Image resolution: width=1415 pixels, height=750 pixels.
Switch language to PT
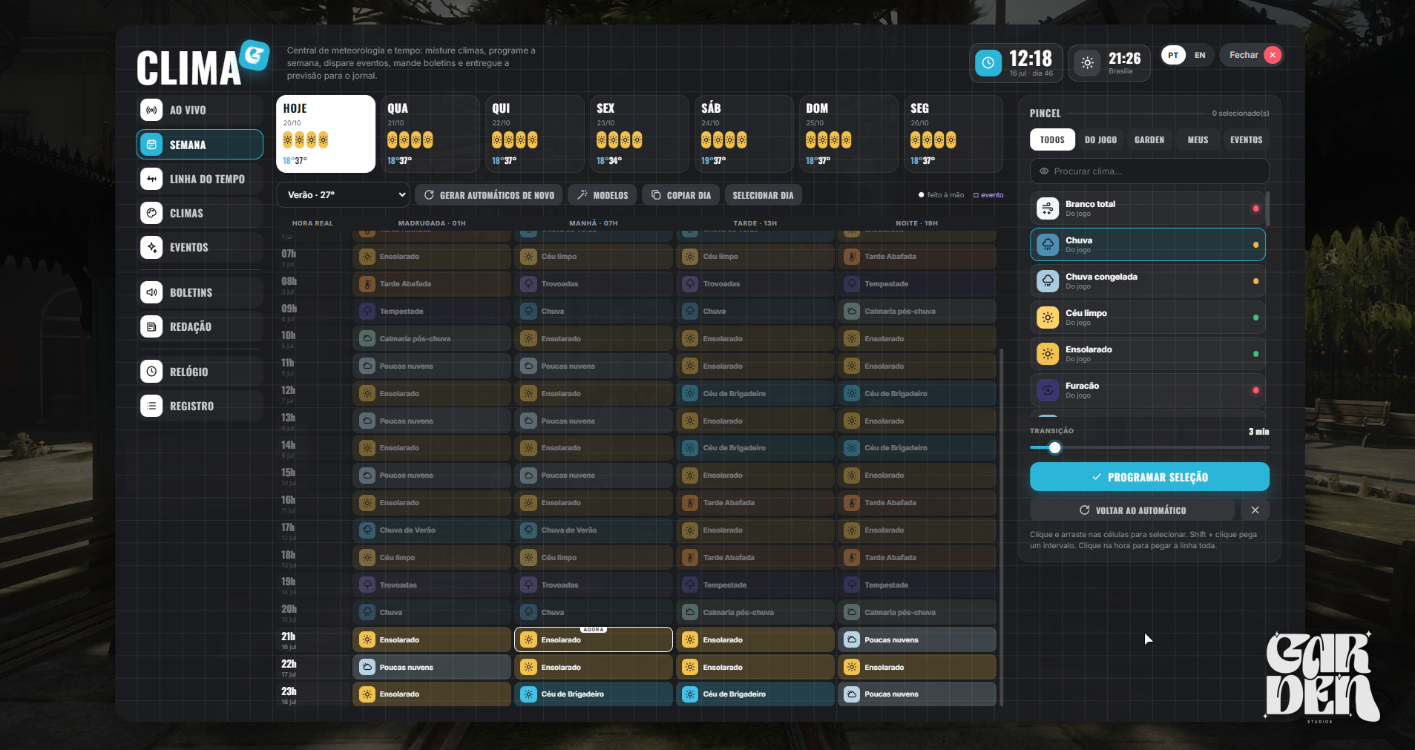pos(1173,55)
